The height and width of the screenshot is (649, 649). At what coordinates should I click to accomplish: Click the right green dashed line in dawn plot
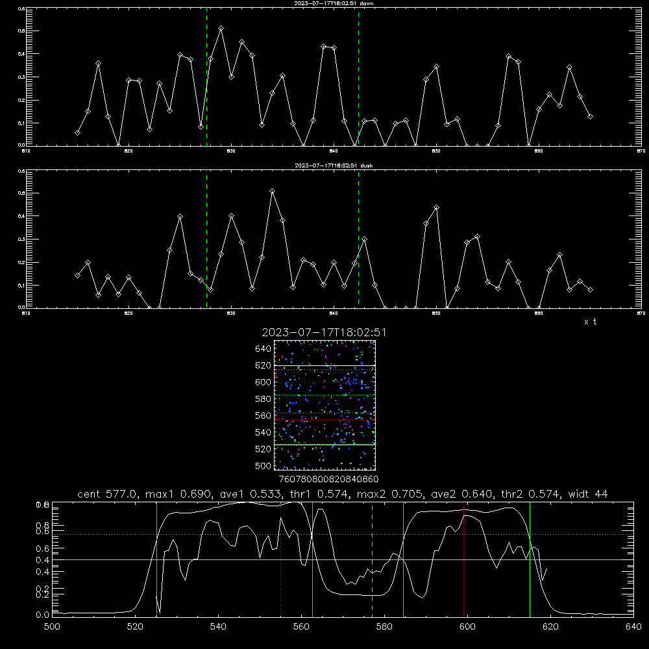[358, 79]
